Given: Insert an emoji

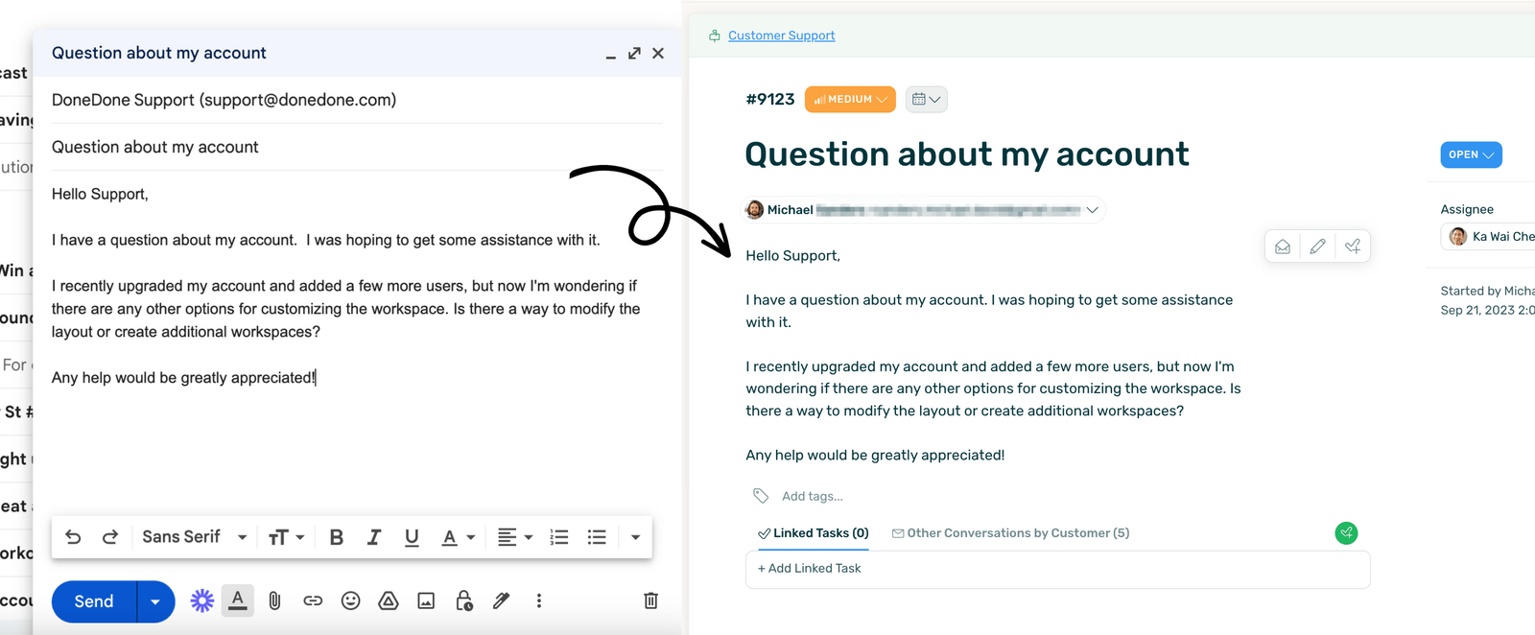Looking at the screenshot, I should (350, 600).
